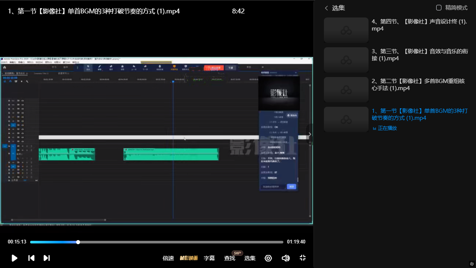Skip to the next video
This screenshot has width=476, height=268.
tap(46, 258)
